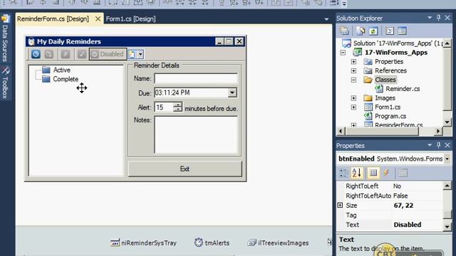Click the Events lightning bolt icon
The height and width of the screenshot is (256, 456).
click(386, 173)
